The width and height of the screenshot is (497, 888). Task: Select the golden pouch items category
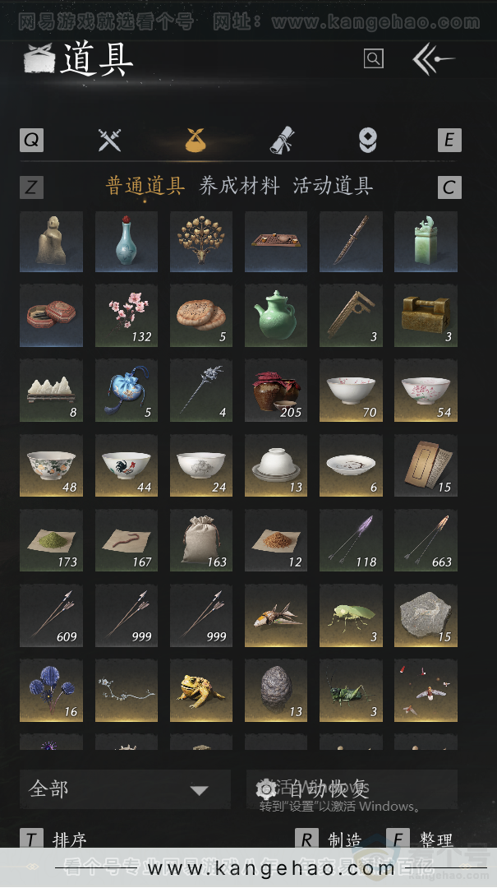(196, 140)
